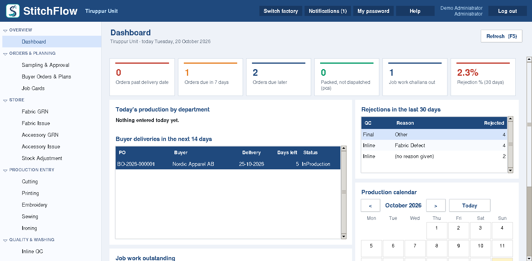Sort deliveries by PO column
The image size is (532, 261).
point(143,152)
